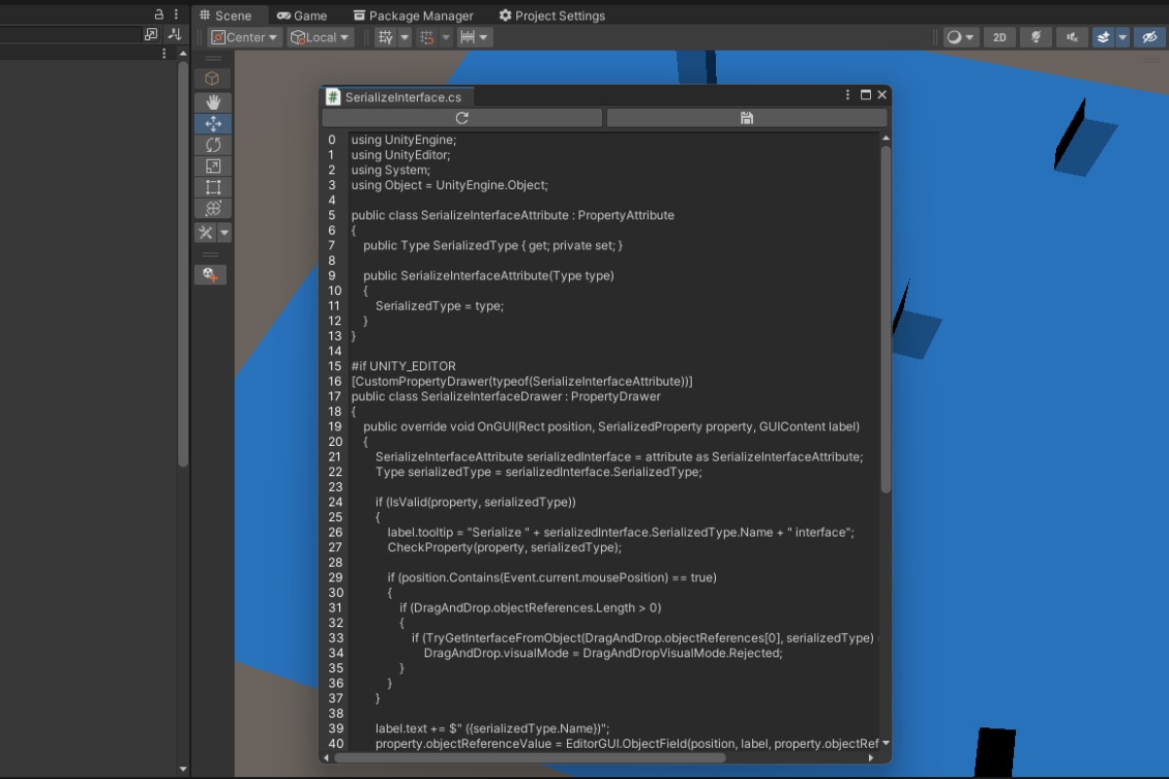Image resolution: width=1169 pixels, height=779 pixels.
Task: Click the lock icon on left panel
Action: click(x=159, y=15)
